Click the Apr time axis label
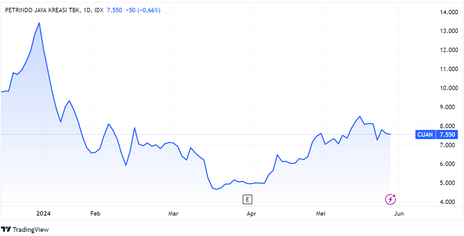 click(x=251, y=213)
